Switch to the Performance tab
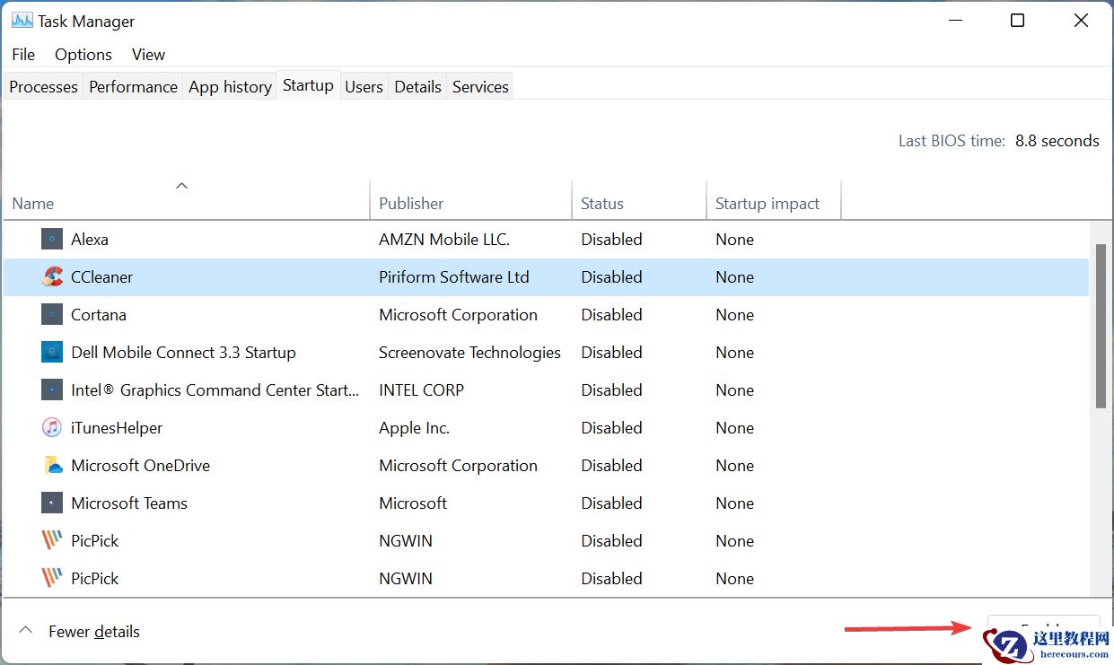The width and height of the screenshot is (1114, 665). tap(133, 87)
